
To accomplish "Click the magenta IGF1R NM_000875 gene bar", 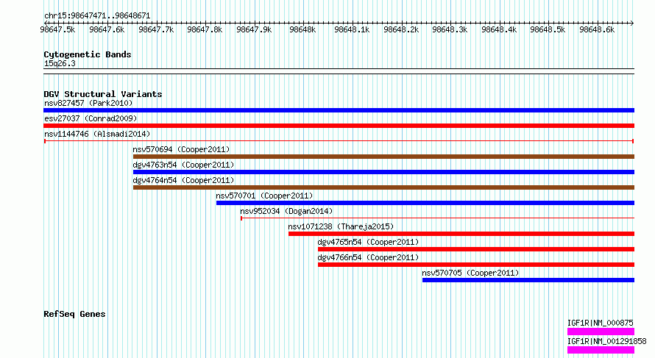I will (601, 332).
